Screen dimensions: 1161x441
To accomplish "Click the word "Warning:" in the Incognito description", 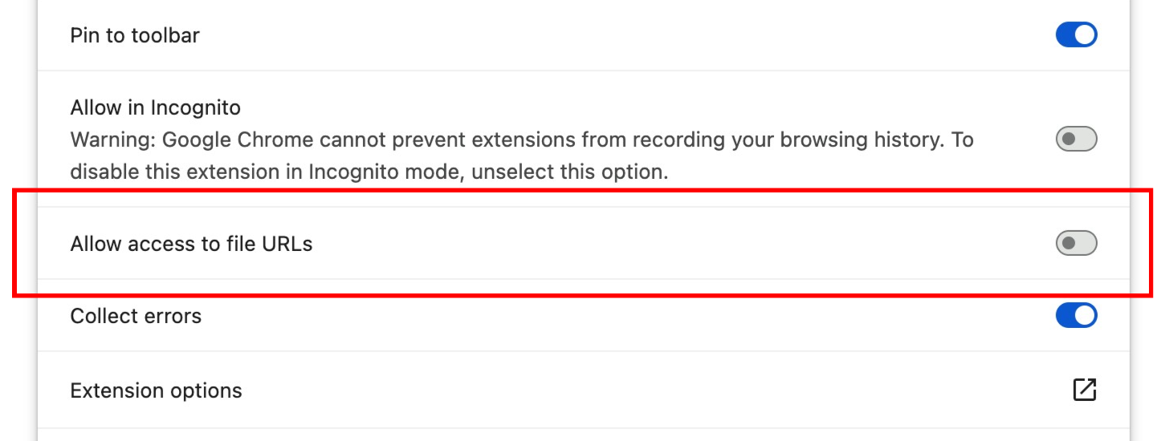I will pyautogui.click(x=113, y=140).
